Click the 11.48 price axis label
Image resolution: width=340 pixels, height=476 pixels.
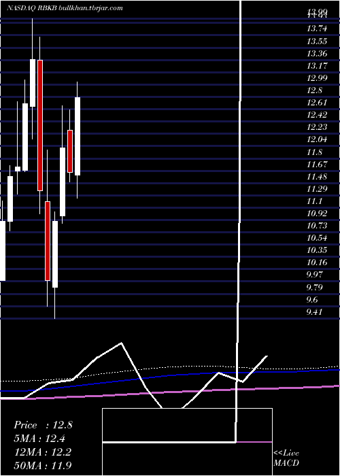coord(317,176)
